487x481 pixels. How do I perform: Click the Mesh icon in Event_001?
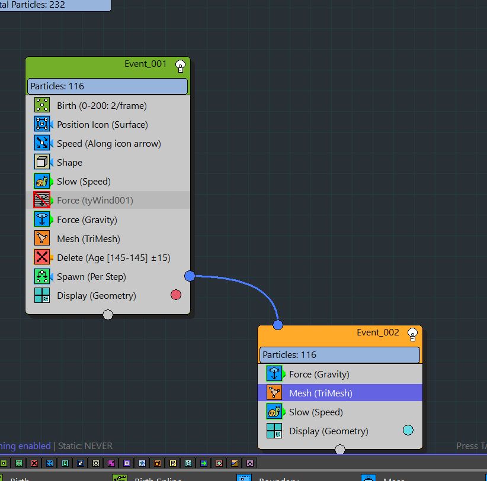pyautogui.click(x=42, y=238)
